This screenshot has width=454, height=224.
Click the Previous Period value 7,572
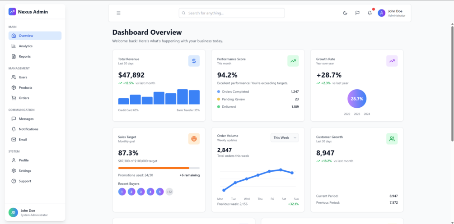coord(394,203)
